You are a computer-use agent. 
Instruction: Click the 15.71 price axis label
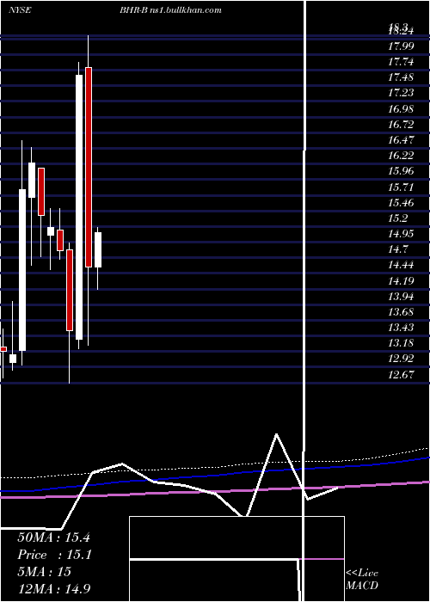pyautogui.click(x=401, y=187)
